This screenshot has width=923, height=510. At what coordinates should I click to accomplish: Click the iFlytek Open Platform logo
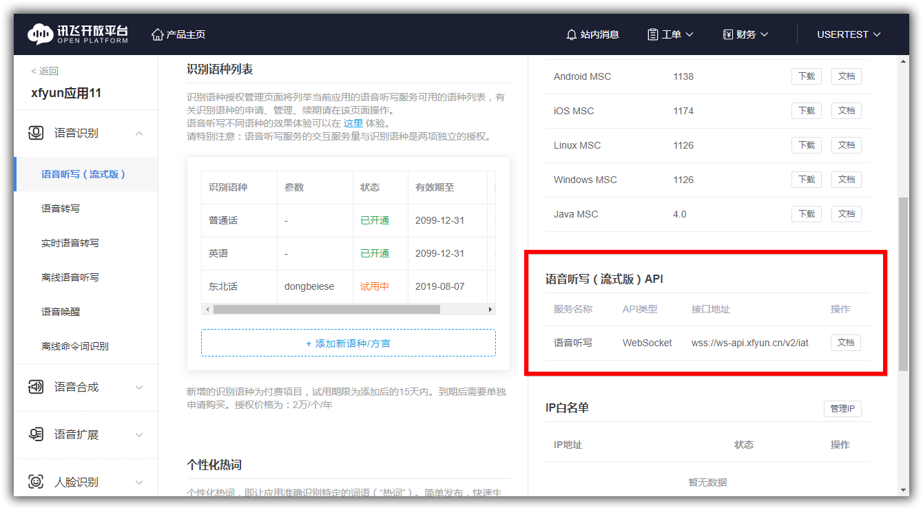tap(78, 34)
